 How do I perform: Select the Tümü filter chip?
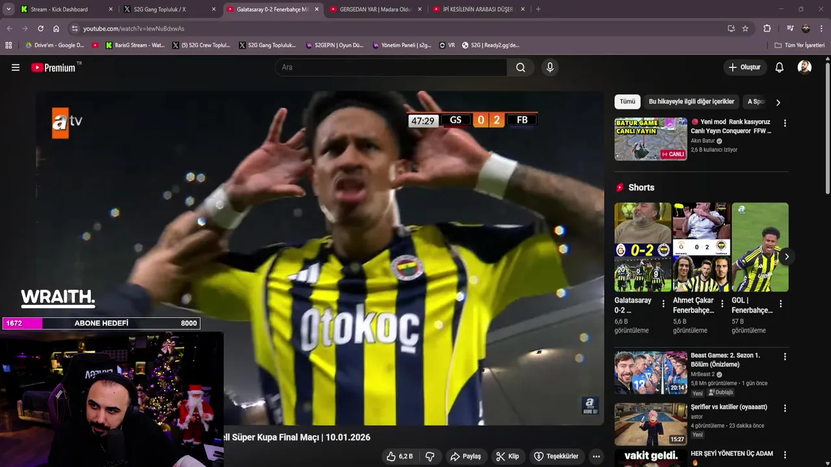click(x=627, y=102)
